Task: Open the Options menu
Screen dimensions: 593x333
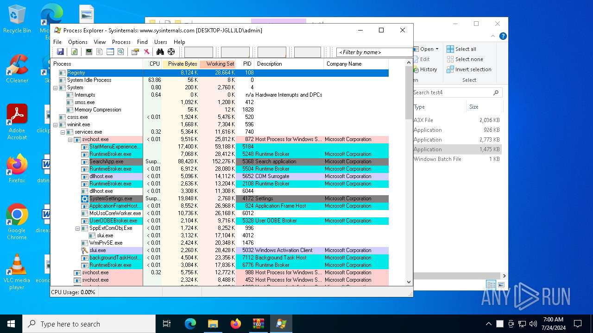Action: point(78,42)
